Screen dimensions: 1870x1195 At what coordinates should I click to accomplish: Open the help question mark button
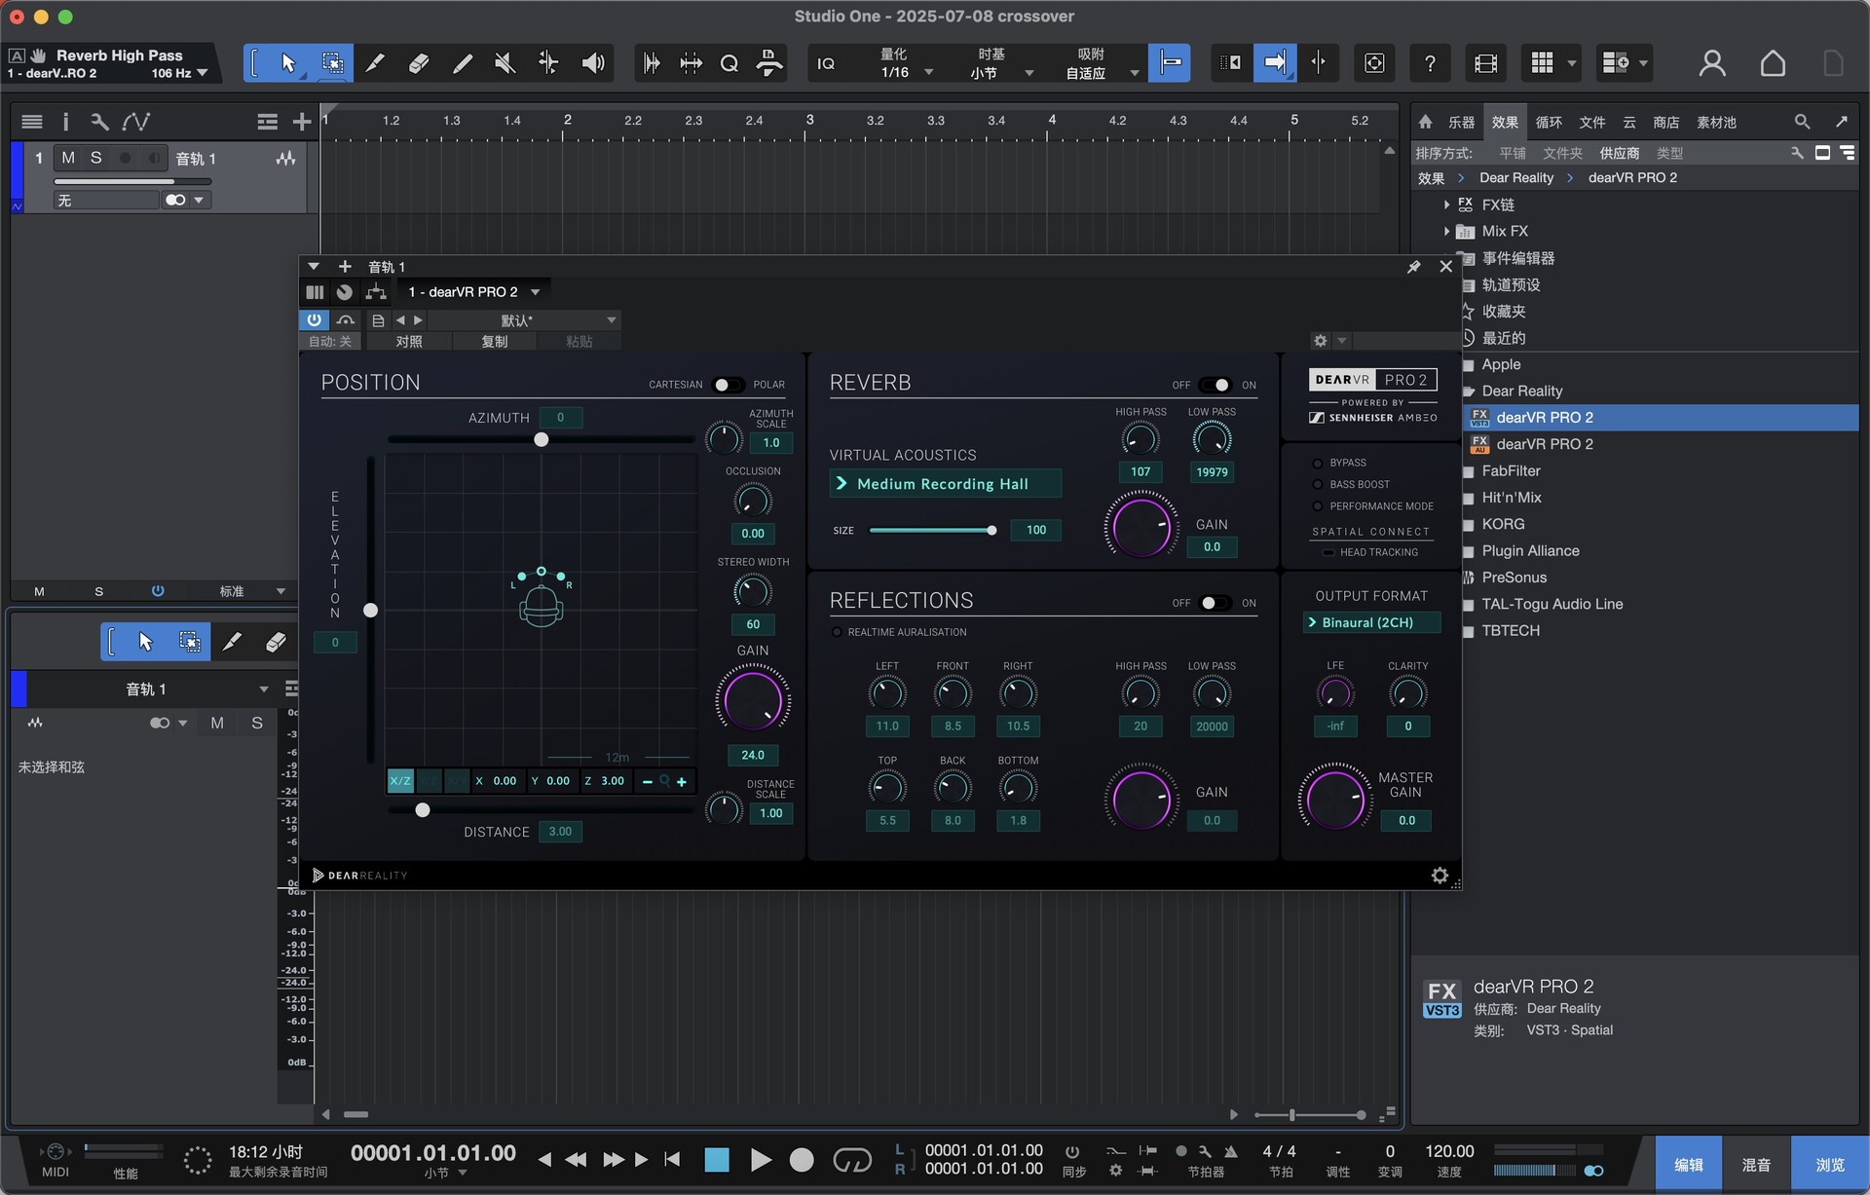point(1429,63)
